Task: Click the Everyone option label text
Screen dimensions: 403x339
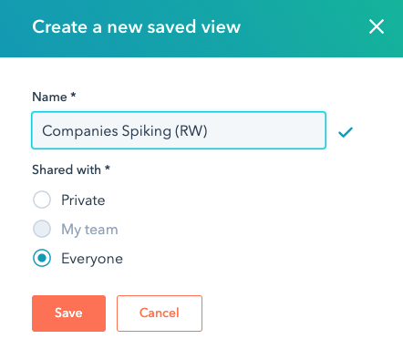Action: [x=92, y=259]
